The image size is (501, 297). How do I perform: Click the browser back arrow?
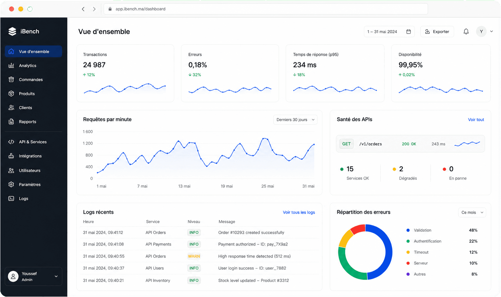point(83,9)
